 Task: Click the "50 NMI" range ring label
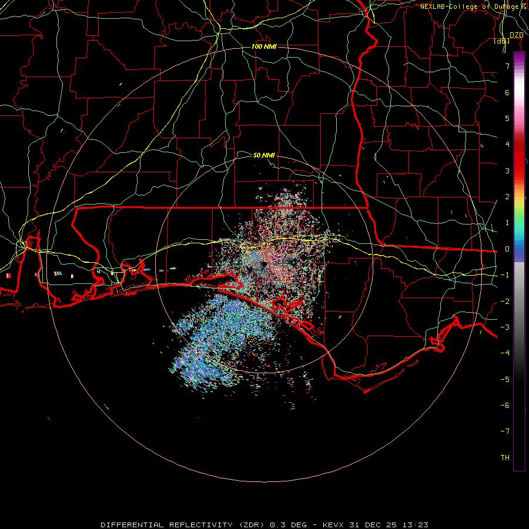[x=264, y=155]
